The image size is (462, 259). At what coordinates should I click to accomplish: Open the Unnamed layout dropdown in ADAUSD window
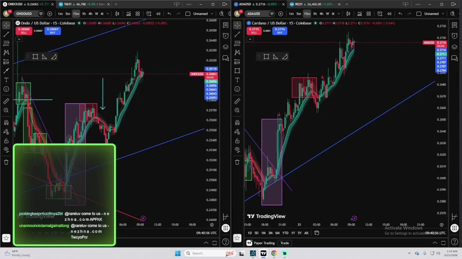pos(442,14)
